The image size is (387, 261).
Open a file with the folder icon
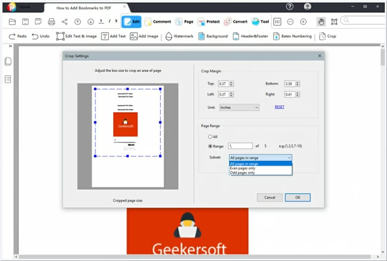point(12,22)
